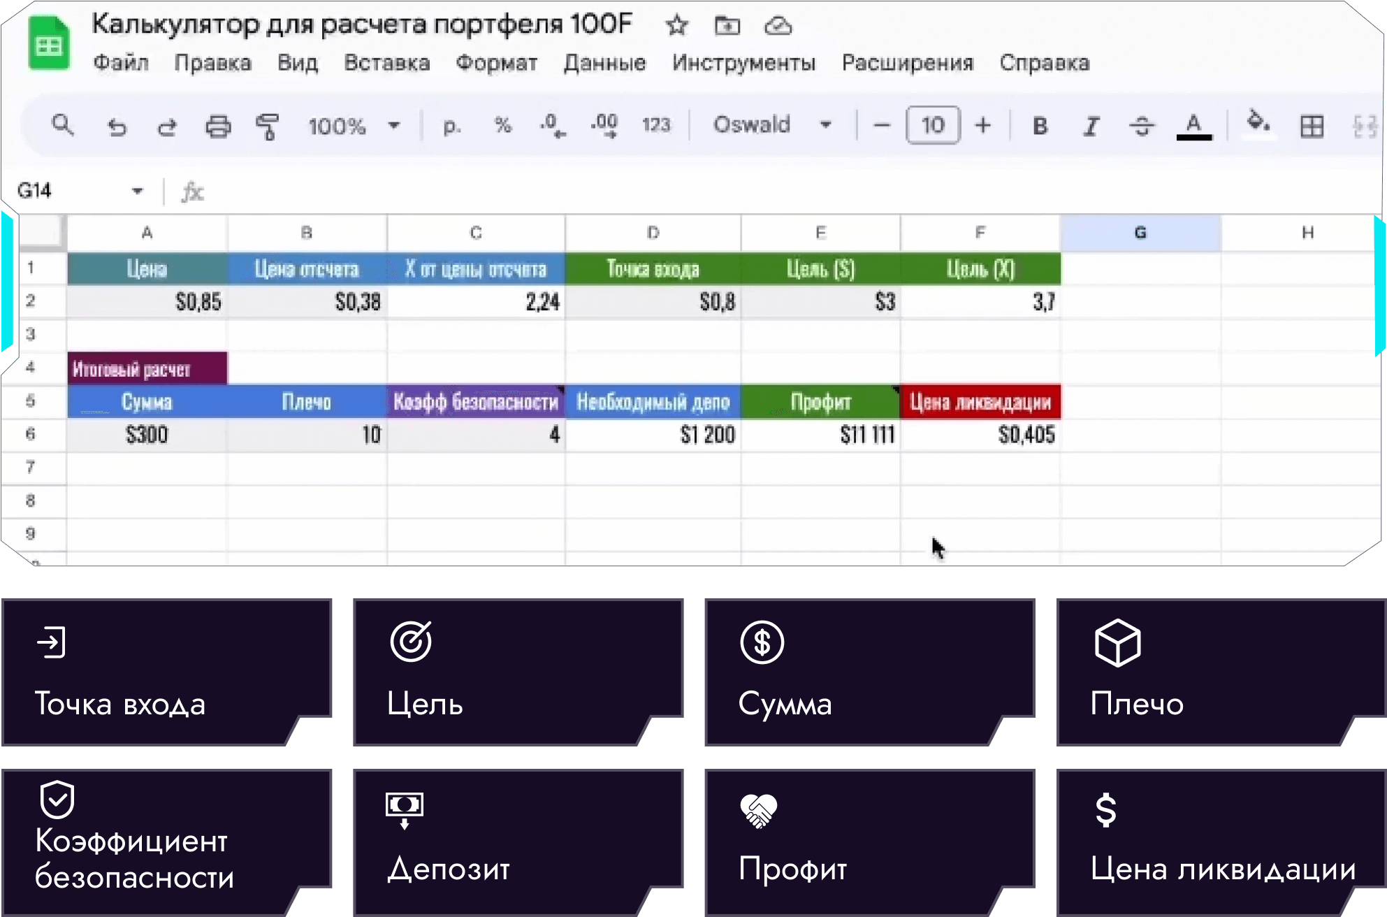Click the undo arrow icon
Screen dimensions: 1387x917
[117, 127]
